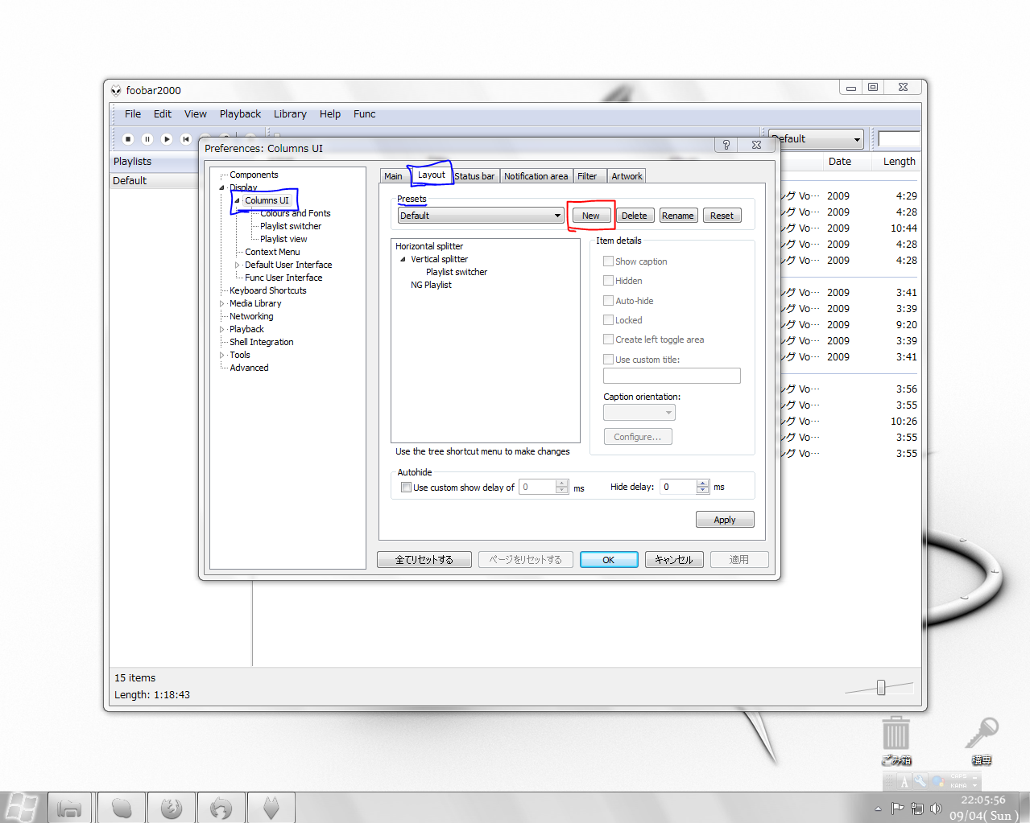Toggle the Auto-hide checkbox

[x=609, y=301]
